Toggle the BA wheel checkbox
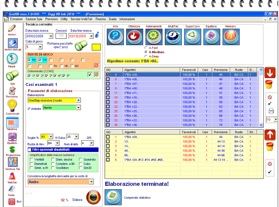Viewport: 279px width, 207px height. pyautogui.click(x=29, y=60)
